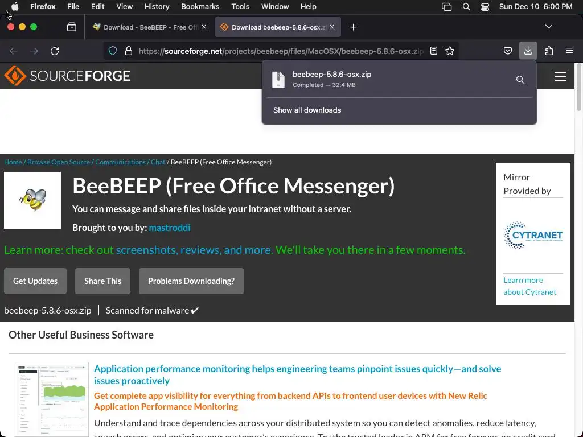Click the SourceForge logo

tap(67, 76)
